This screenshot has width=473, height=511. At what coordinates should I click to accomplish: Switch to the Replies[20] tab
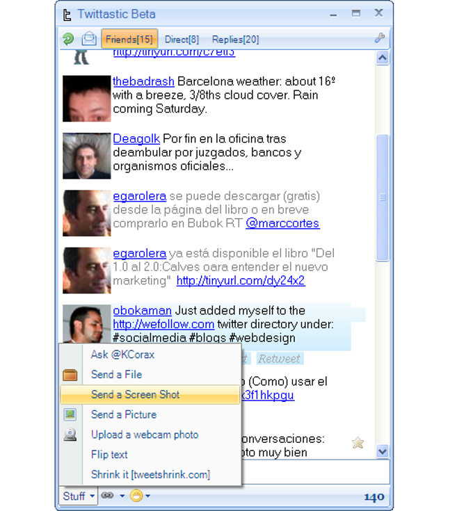coord(235,40)
